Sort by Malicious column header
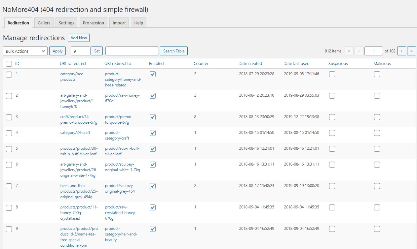Viewport: 417px width, 249px height. [382, 64]
